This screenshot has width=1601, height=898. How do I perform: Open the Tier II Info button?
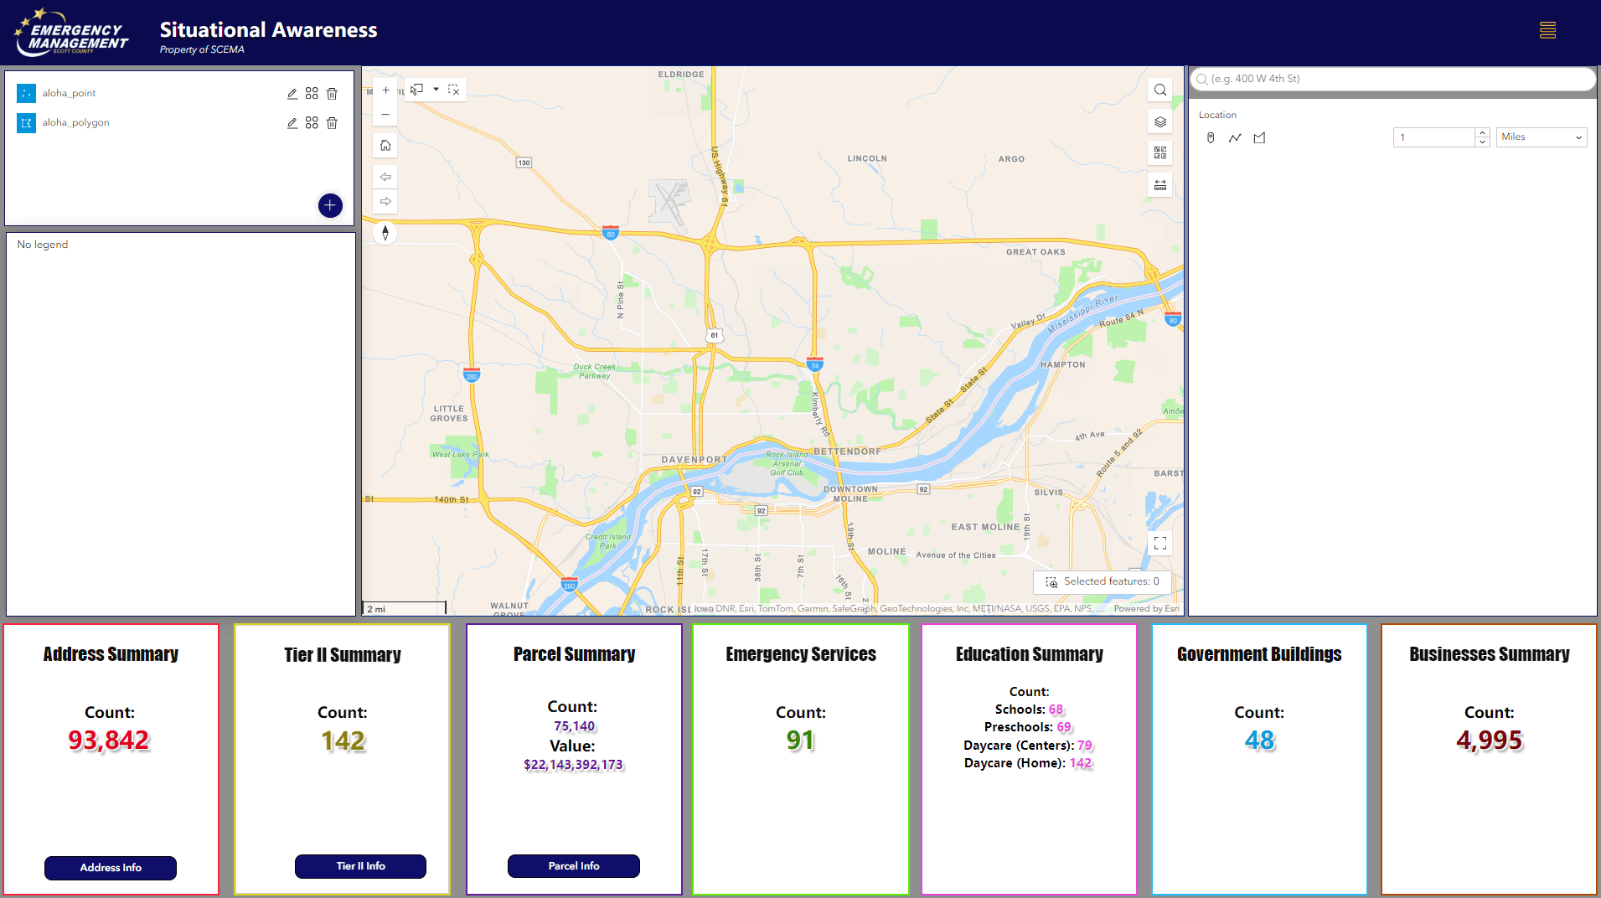click(360, 866)
